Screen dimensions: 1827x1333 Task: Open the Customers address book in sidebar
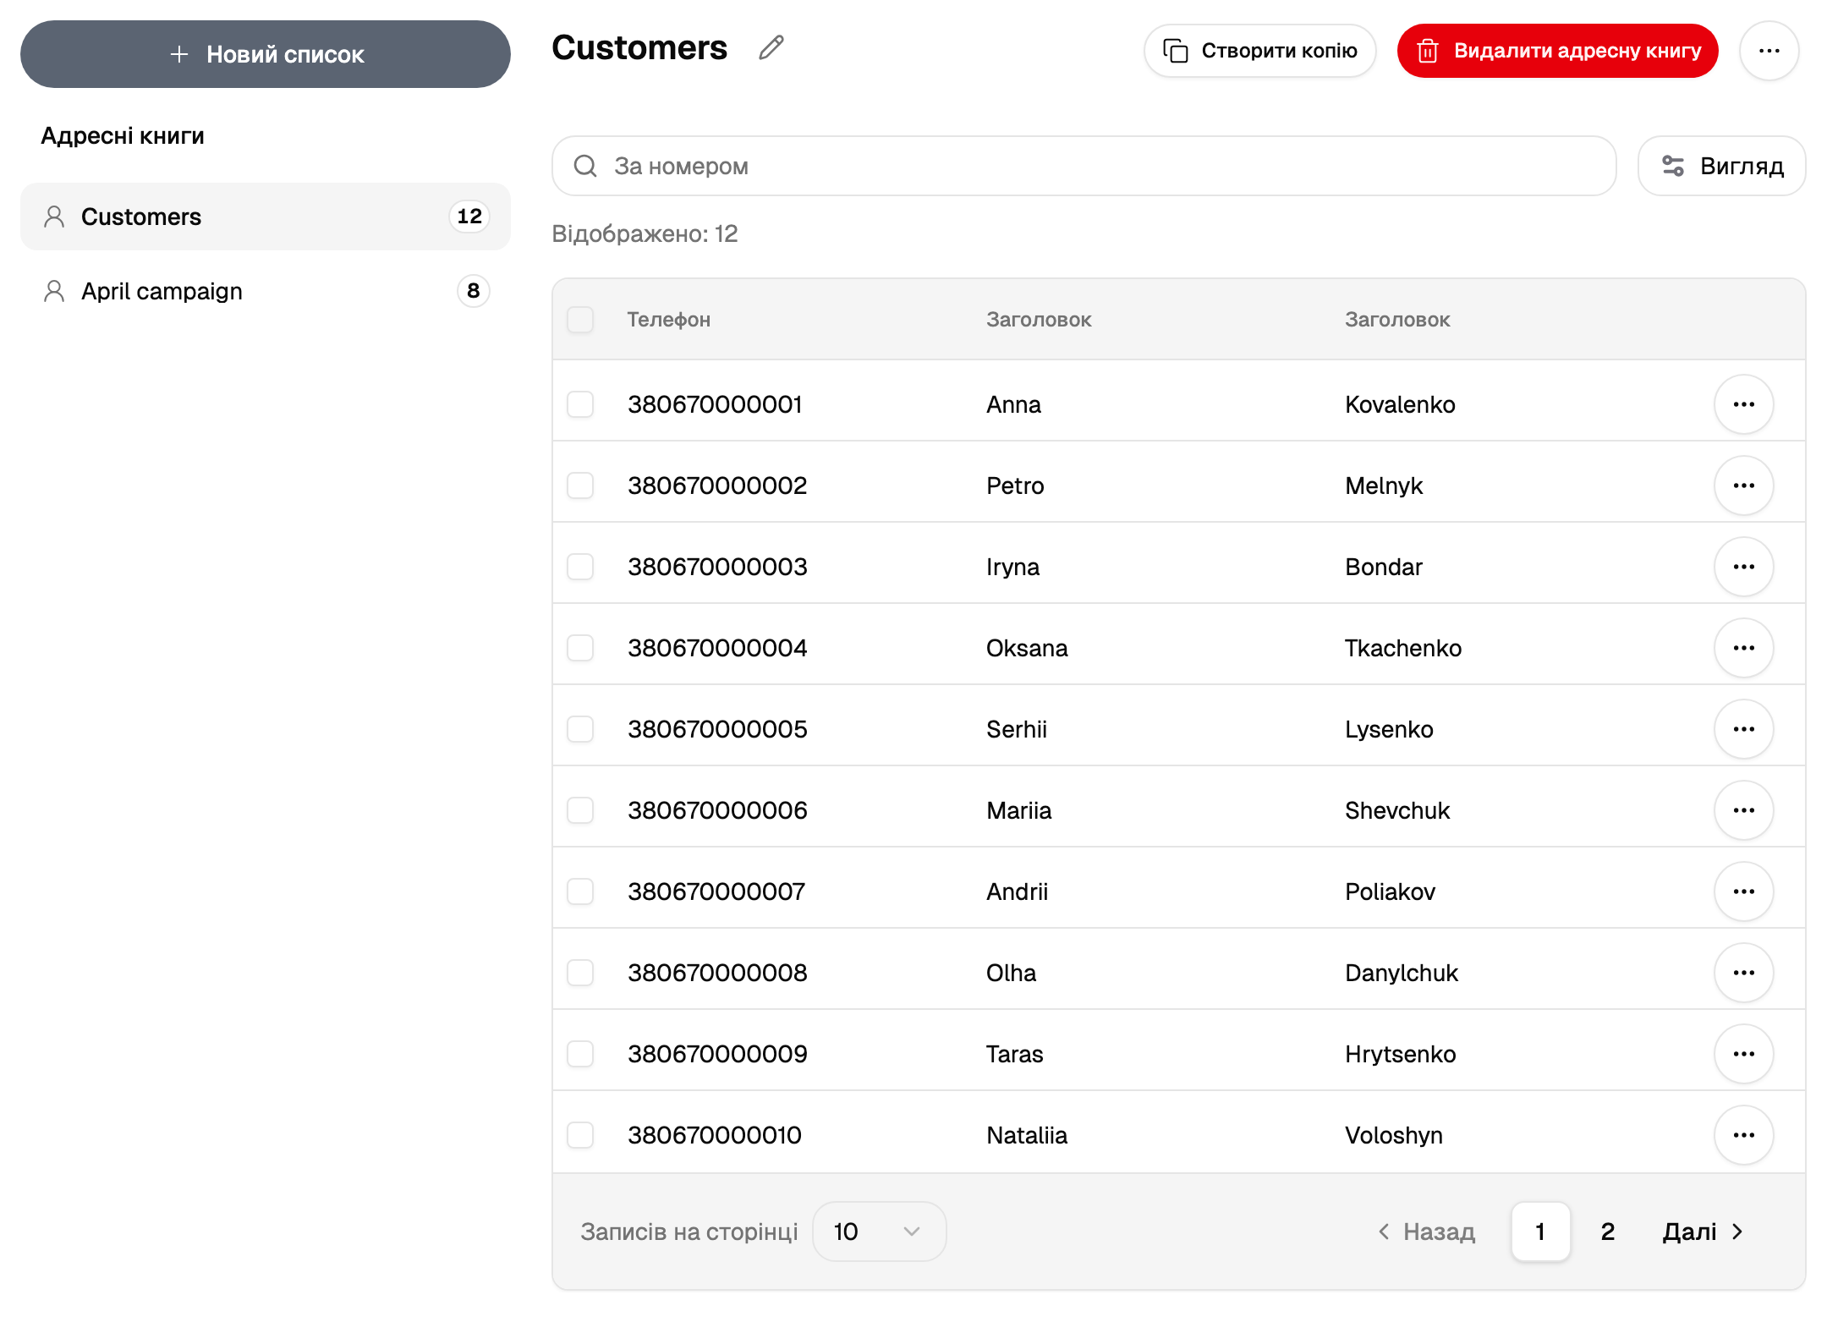(x=266, y=217)
